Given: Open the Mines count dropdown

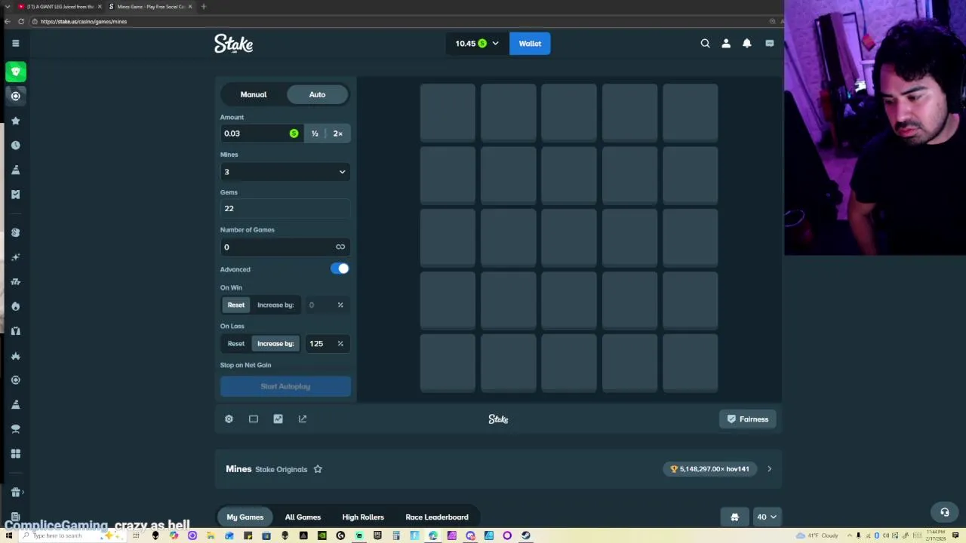Looking at the screenshot, I should pos(285,172).
